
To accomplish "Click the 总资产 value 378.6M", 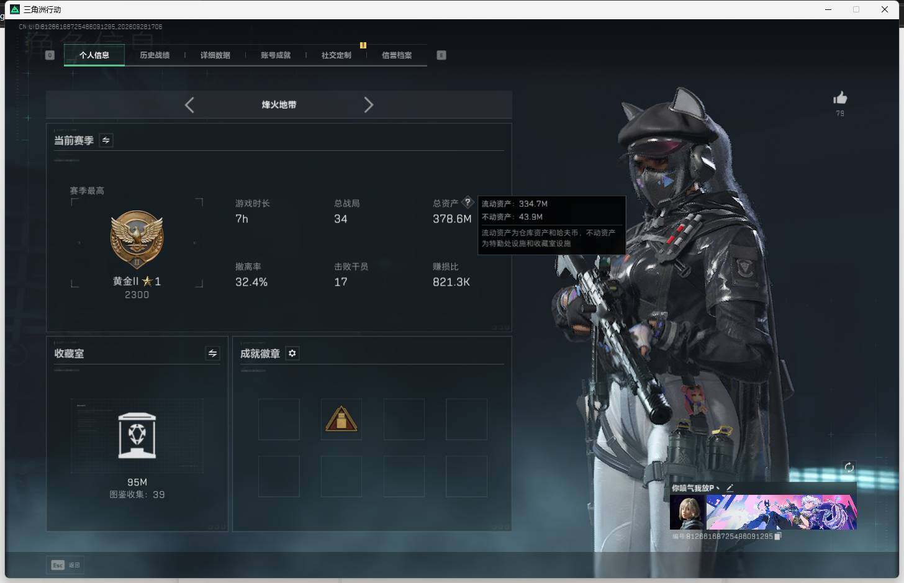I will pyautogui.click(x=452, y=219).
